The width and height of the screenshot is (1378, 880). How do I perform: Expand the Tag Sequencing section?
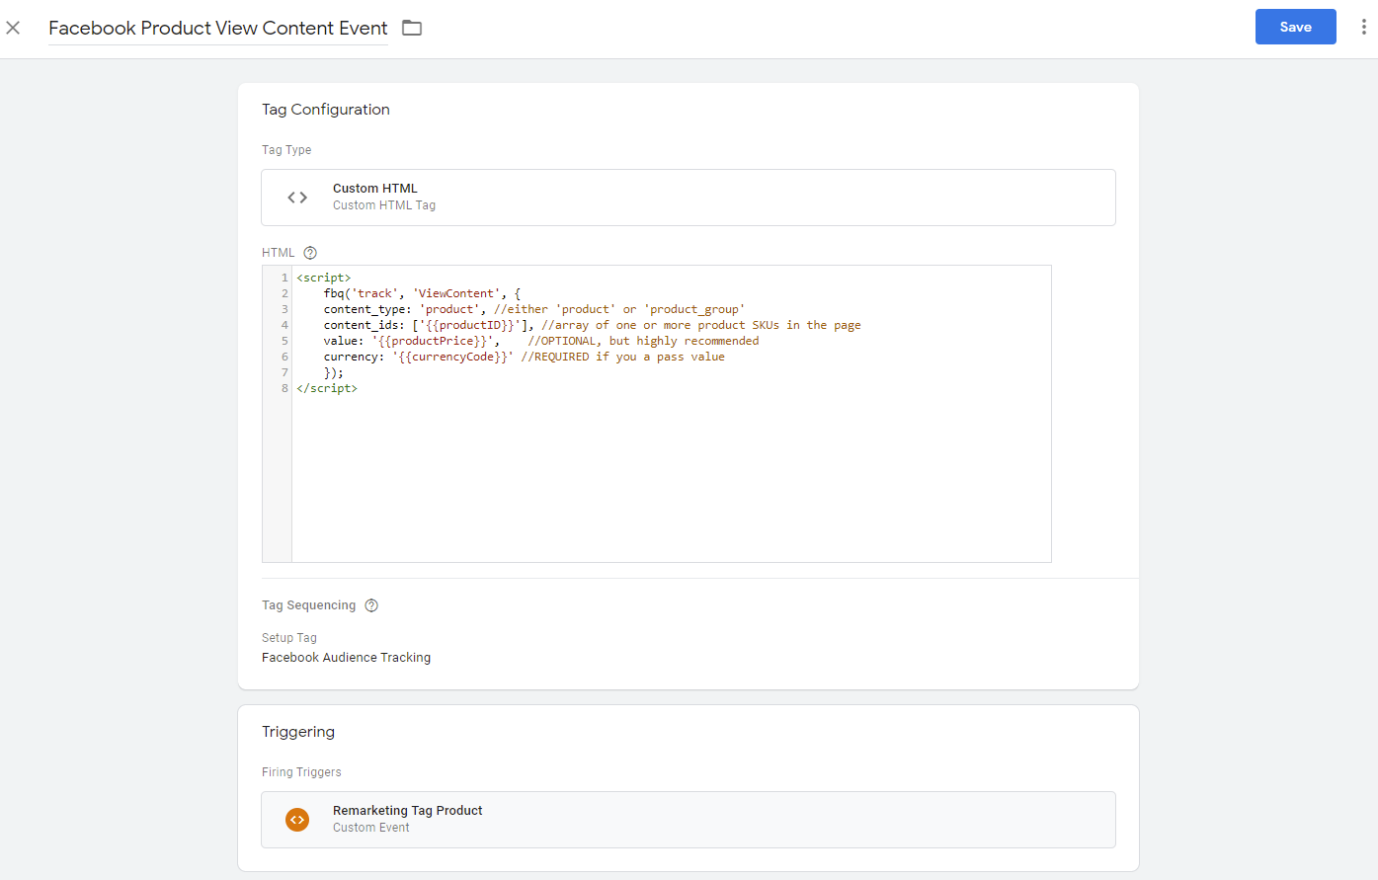tap(308, 605)
